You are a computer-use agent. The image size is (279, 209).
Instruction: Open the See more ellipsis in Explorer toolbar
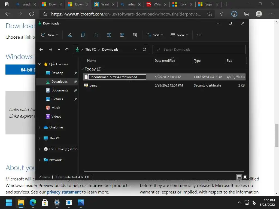pos(199,35)
